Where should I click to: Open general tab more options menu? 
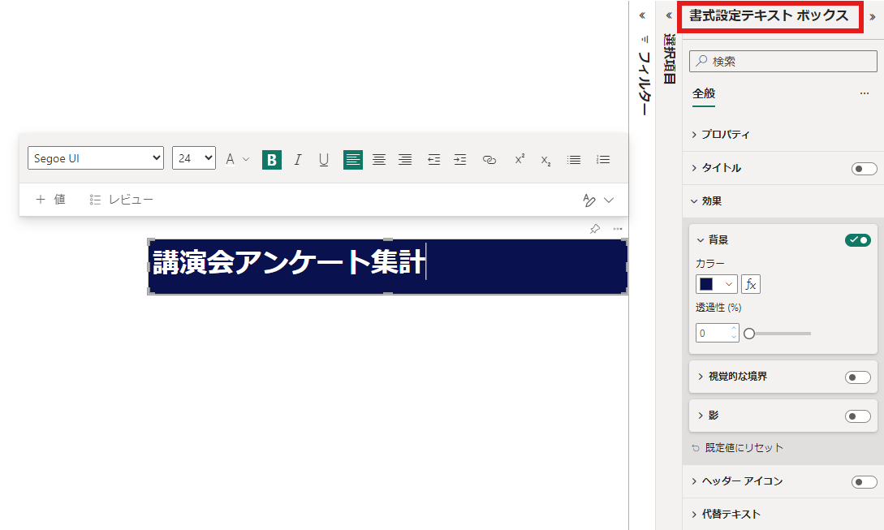click(x=865, y=93)
